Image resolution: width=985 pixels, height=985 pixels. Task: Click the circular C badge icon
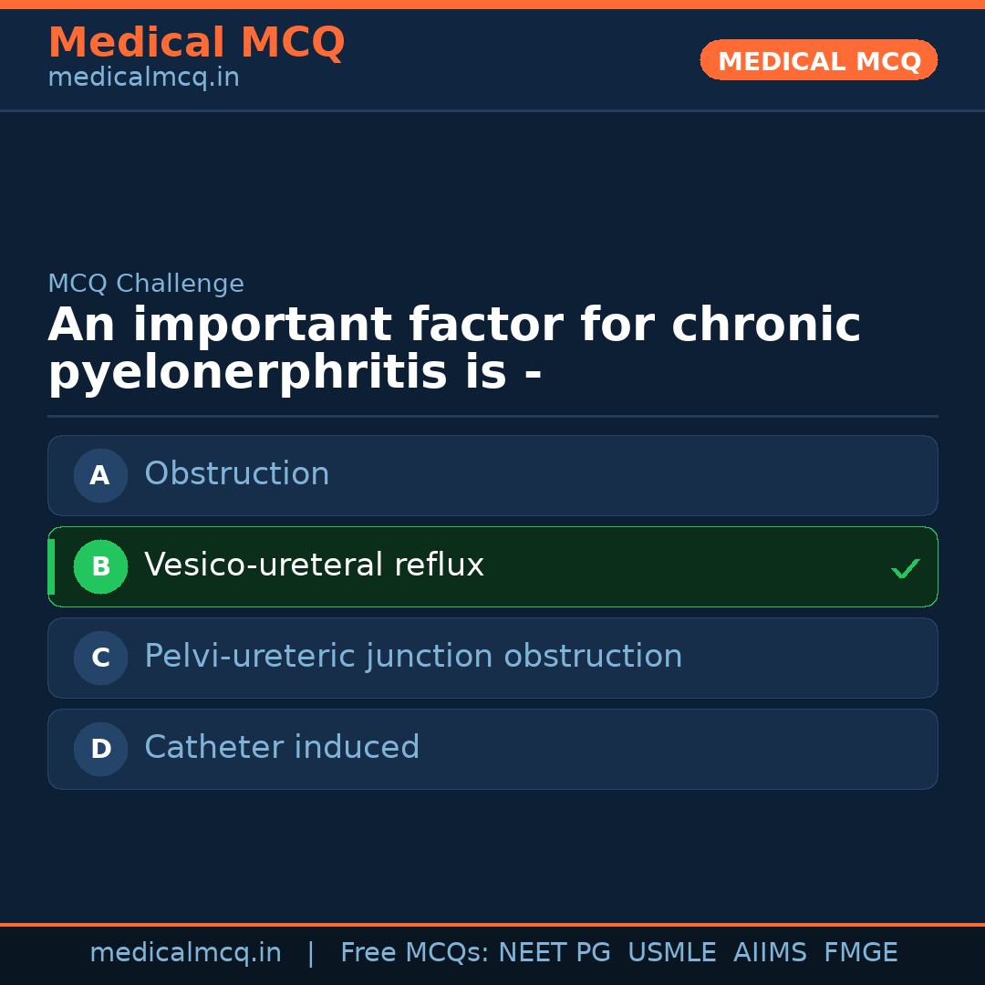pyautogui.click(x=100, y=658)
